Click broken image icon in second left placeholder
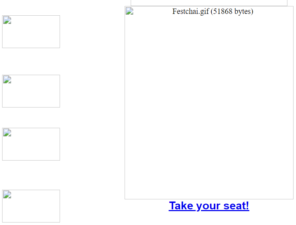 [7, 80]
